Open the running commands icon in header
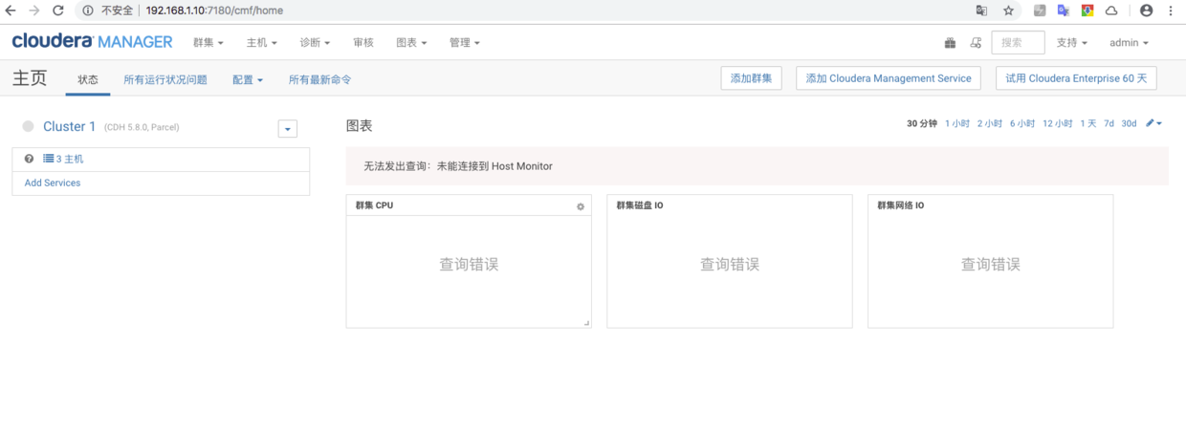 click(x=976, y=43)
